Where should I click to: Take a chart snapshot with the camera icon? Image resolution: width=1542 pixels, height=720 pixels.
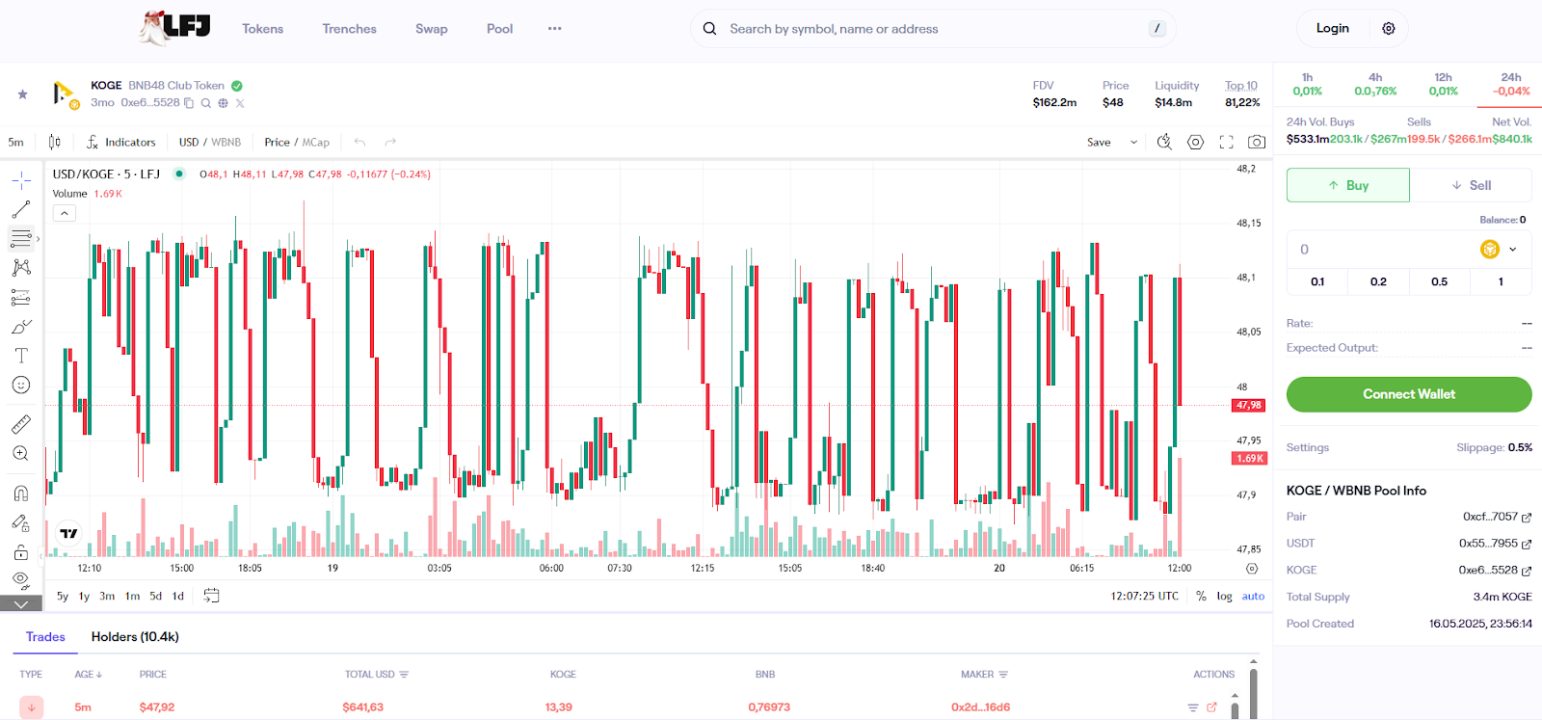pyautogui.click(x=1257, y=142)
